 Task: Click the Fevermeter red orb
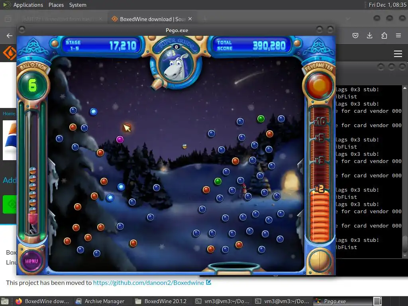(319, 85)
